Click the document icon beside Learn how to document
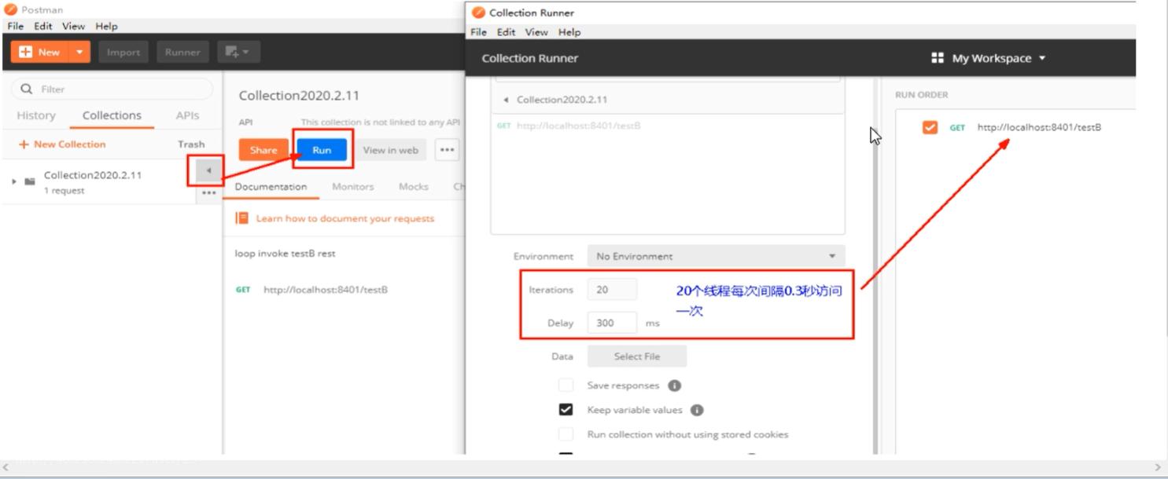Image resolution: width=1168 pixels, height=479 pixels. point(242,218)
